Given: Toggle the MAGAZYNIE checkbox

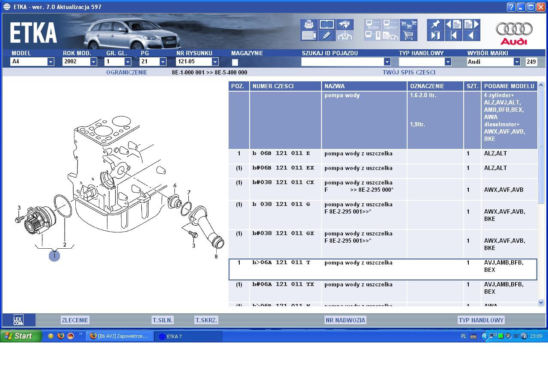Looking at the screenshot, I should click(x=235, y=62).
